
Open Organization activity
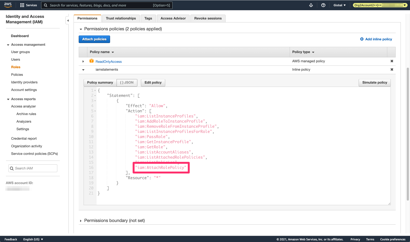click(x=27, y=146)
